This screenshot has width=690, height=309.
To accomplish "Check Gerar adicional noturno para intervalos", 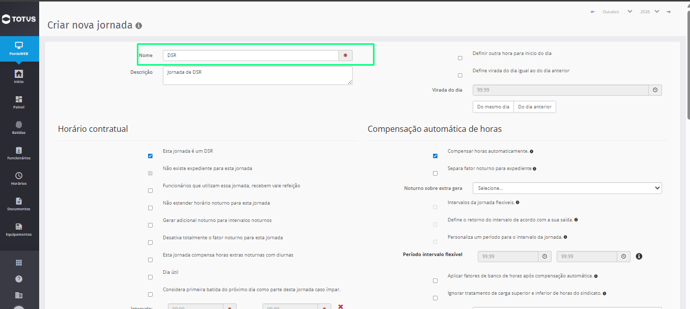I will pyautogui.click(x=150, y=226).
